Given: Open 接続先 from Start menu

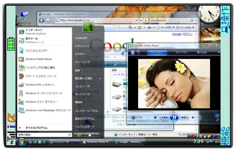Looking at the screenshot, I should point(79,102).
